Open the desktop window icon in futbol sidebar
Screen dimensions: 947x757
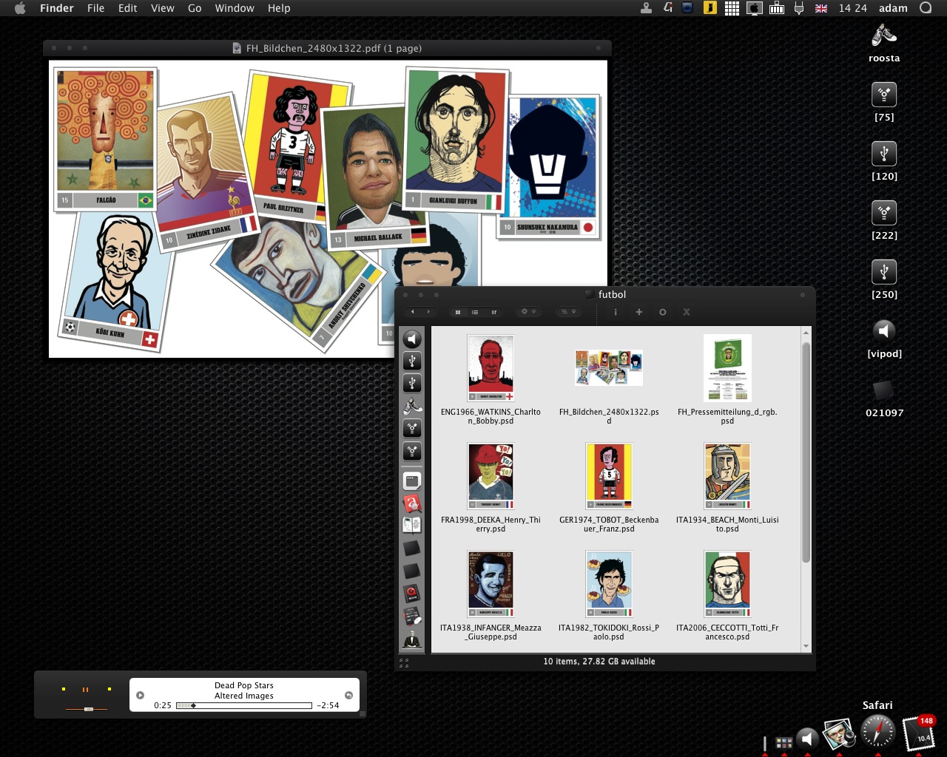412,481
